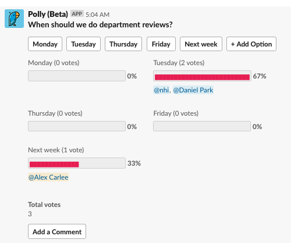Open the @Daniel Park user mention
The height and width of the screenshot is (243, 291).
coord(193,90)
